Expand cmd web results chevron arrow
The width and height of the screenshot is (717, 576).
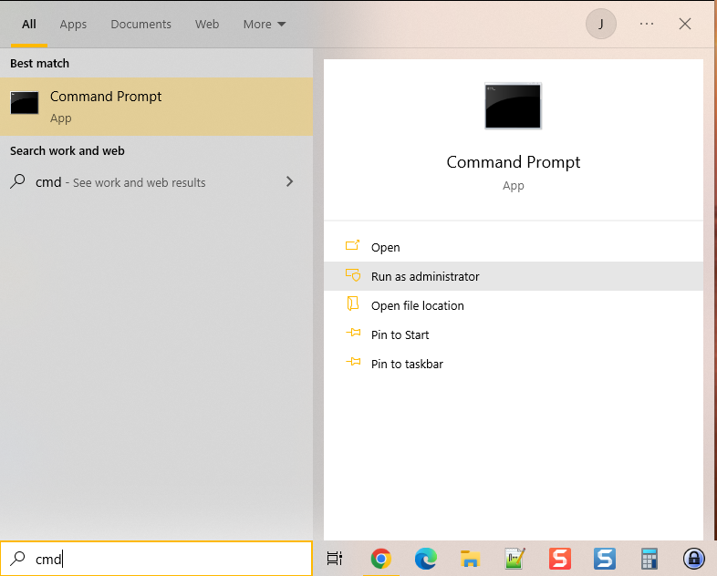(x=289, y=181)
